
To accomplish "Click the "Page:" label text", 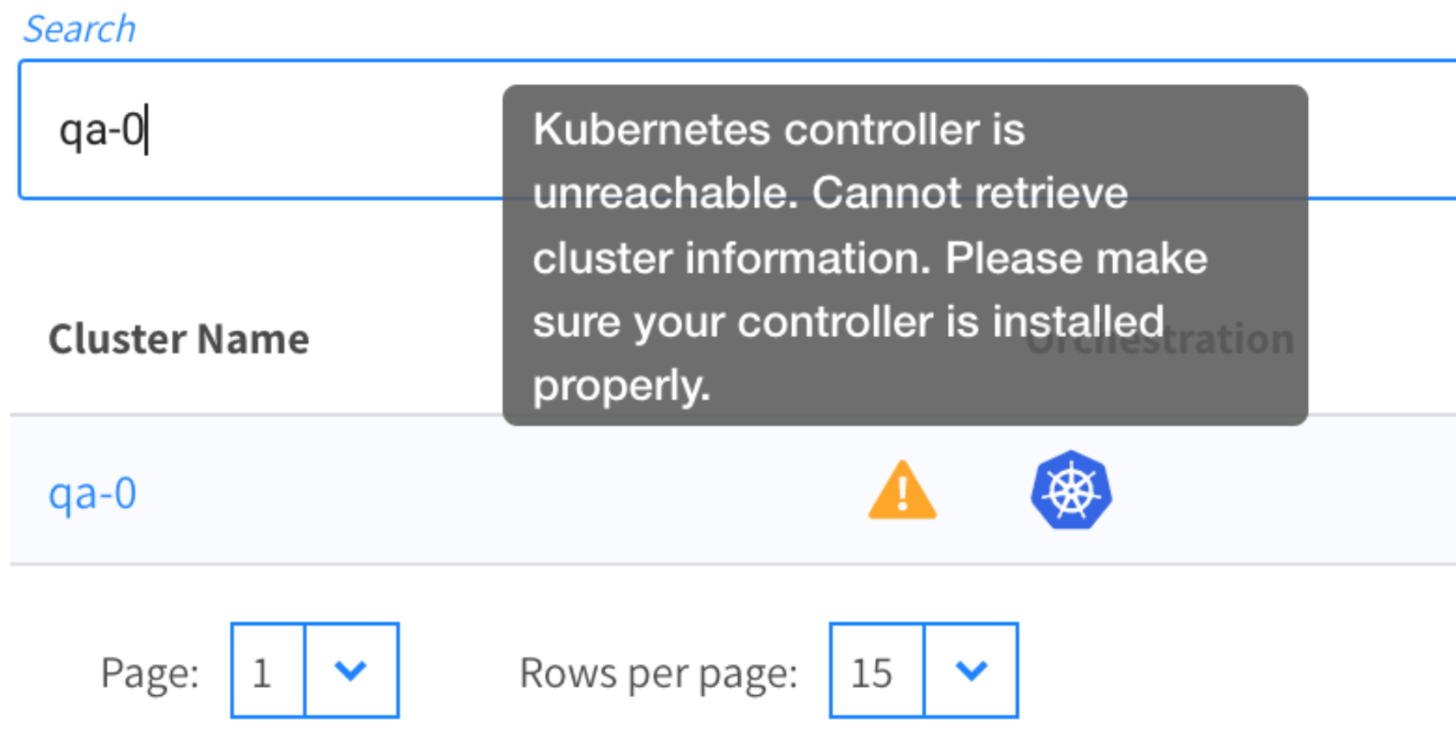I will pyautogui.click(x=150, y=673).
